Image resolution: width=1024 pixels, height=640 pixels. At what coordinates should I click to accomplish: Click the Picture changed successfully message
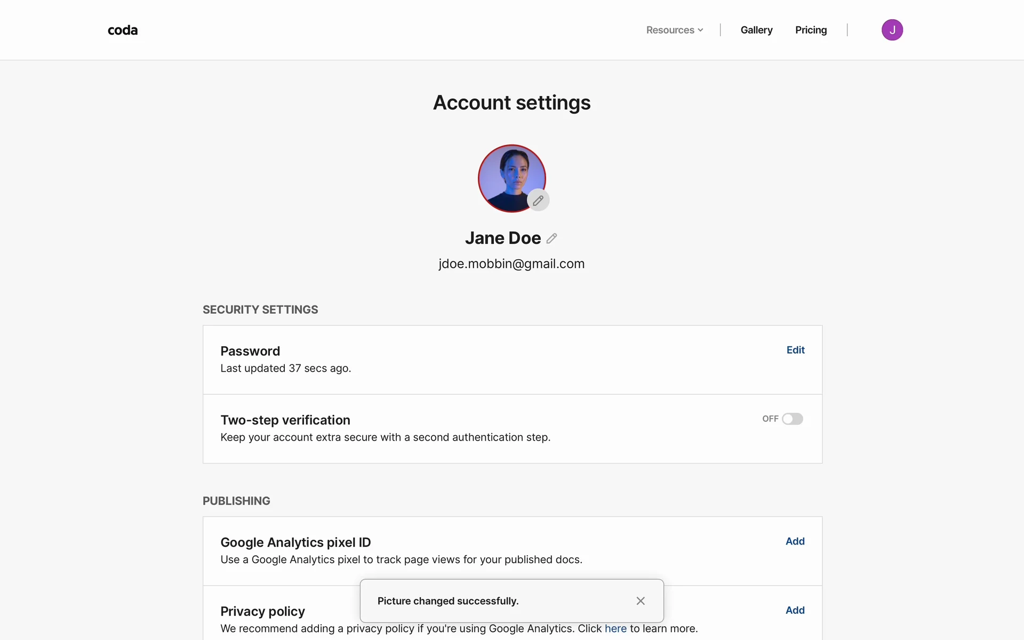pyautogui.click(x=448, y=601)
